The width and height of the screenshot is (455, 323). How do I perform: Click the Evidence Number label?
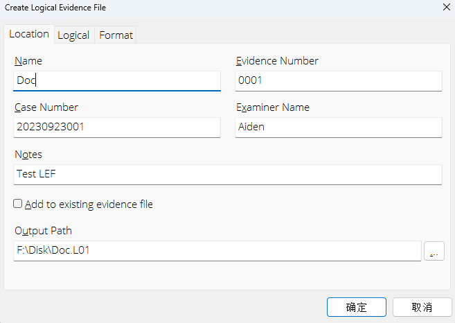(x=277, y=61)
